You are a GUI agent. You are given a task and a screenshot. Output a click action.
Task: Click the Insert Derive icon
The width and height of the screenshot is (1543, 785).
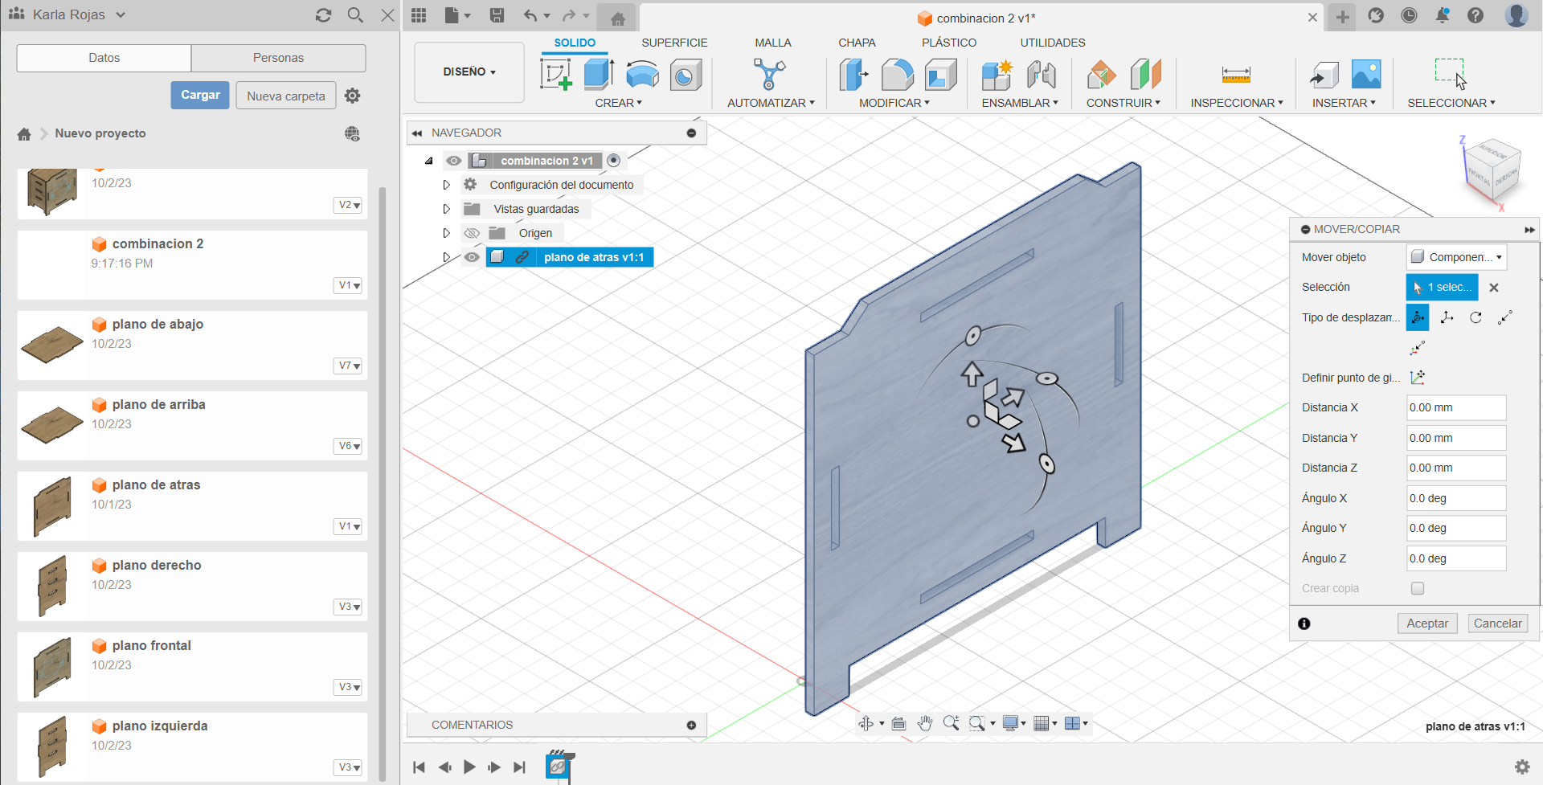[x=1324, y=75]
